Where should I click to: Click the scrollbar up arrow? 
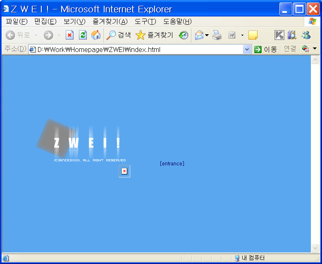tap(315, 60)
